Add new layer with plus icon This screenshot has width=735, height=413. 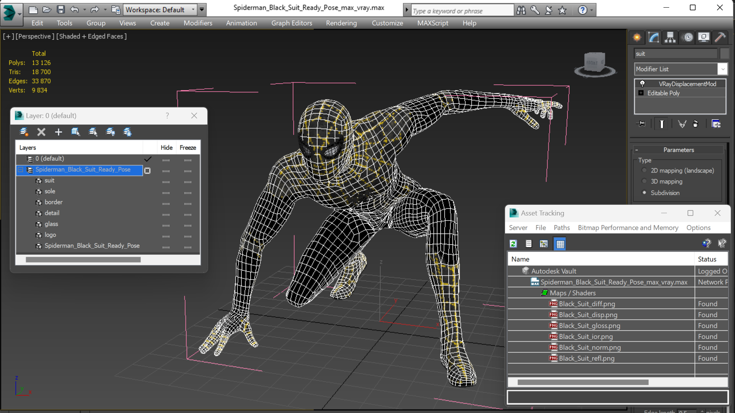(x=58, y=132)
